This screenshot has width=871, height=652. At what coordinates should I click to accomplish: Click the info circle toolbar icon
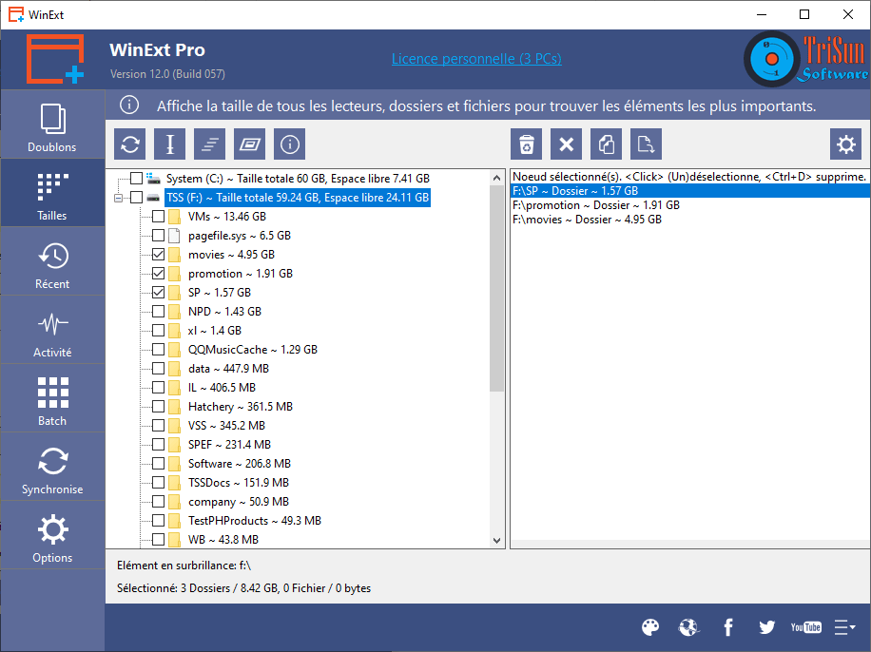tap(290, 144)
